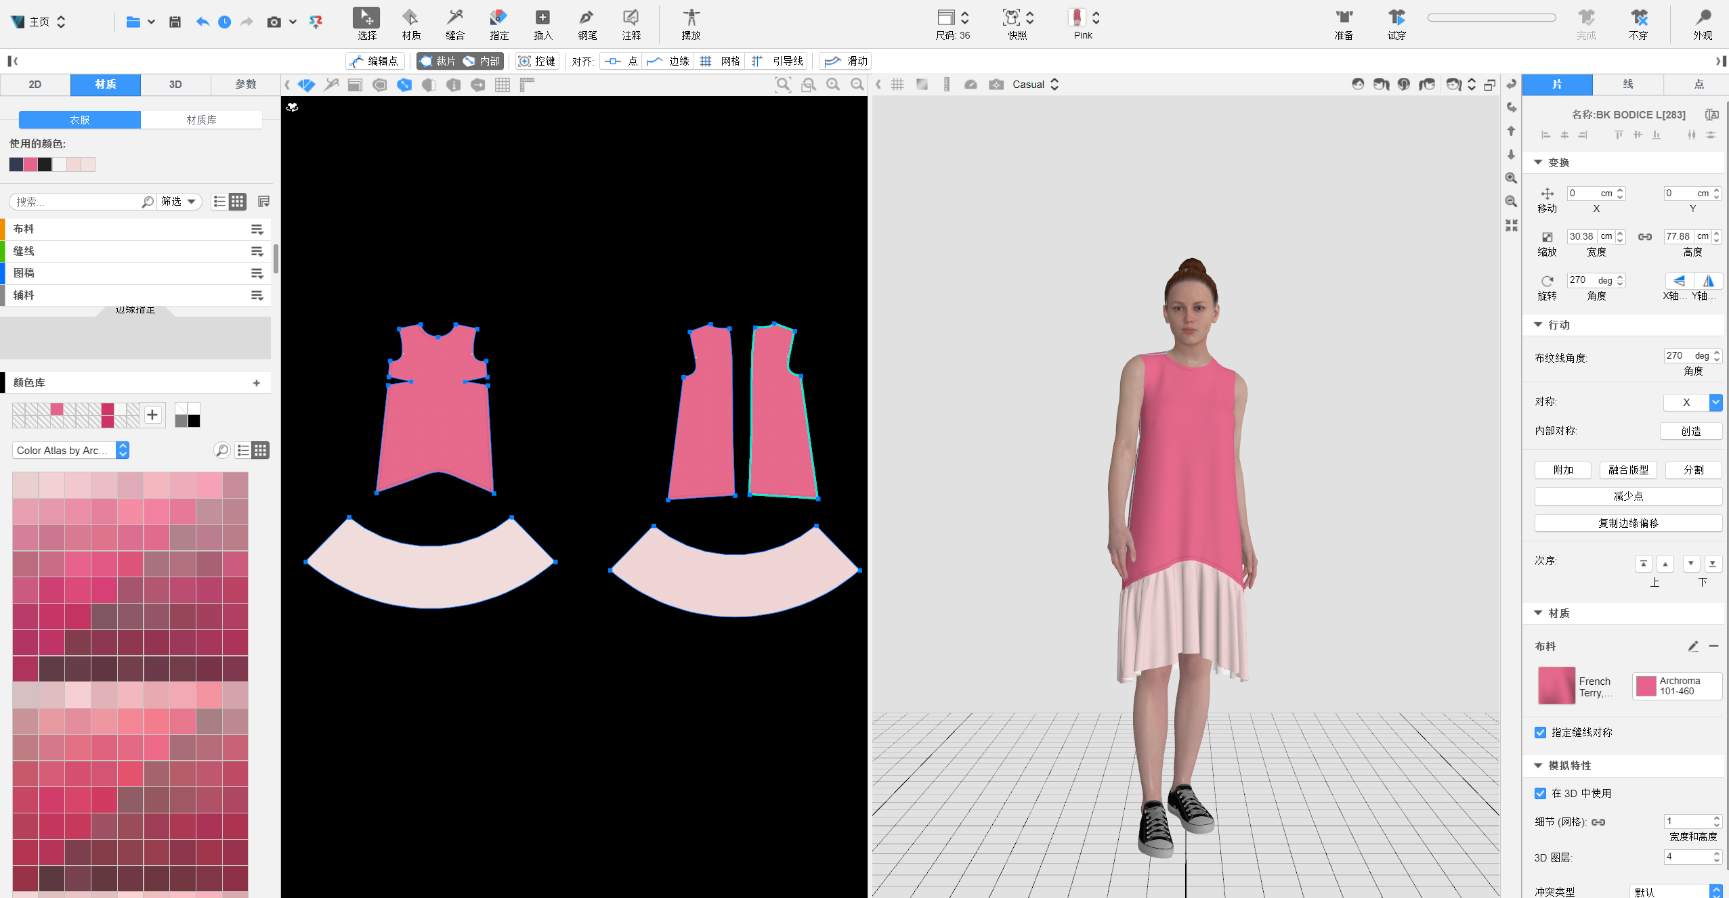Add a new color with 颜色库 plus
This screenshot has height=898, width=1729.
[257, 383]
